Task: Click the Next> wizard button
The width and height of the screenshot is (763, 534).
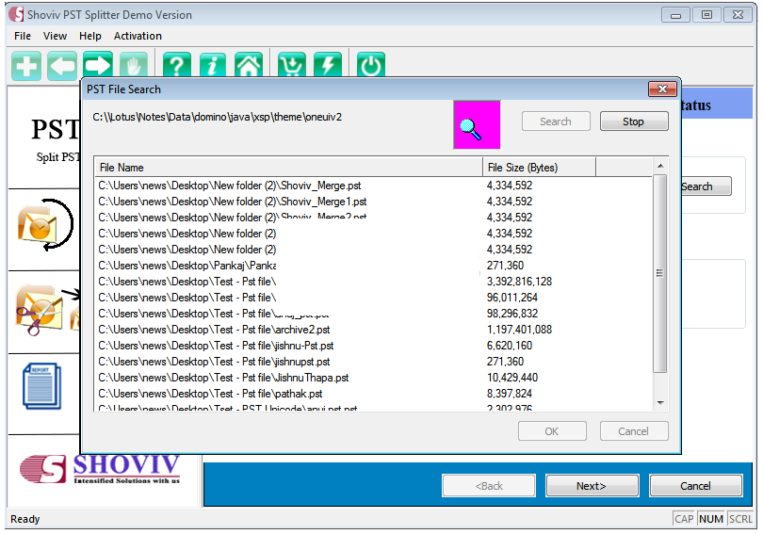Action: (x=593, y=486)
